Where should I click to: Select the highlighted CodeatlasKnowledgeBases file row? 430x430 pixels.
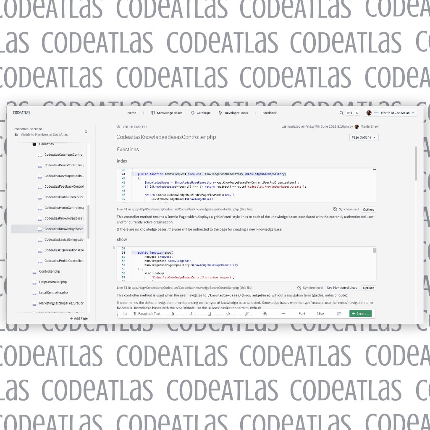point(49,229)
